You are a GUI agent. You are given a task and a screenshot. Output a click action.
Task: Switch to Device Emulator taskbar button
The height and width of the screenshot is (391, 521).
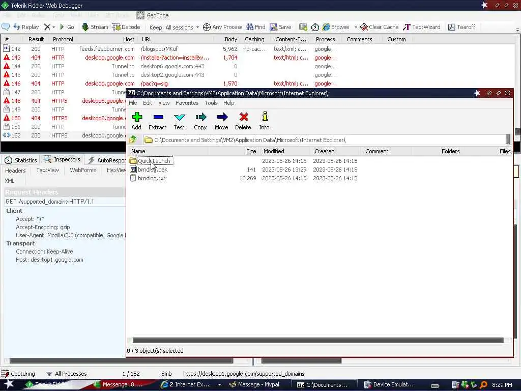[x=389, y=385]
